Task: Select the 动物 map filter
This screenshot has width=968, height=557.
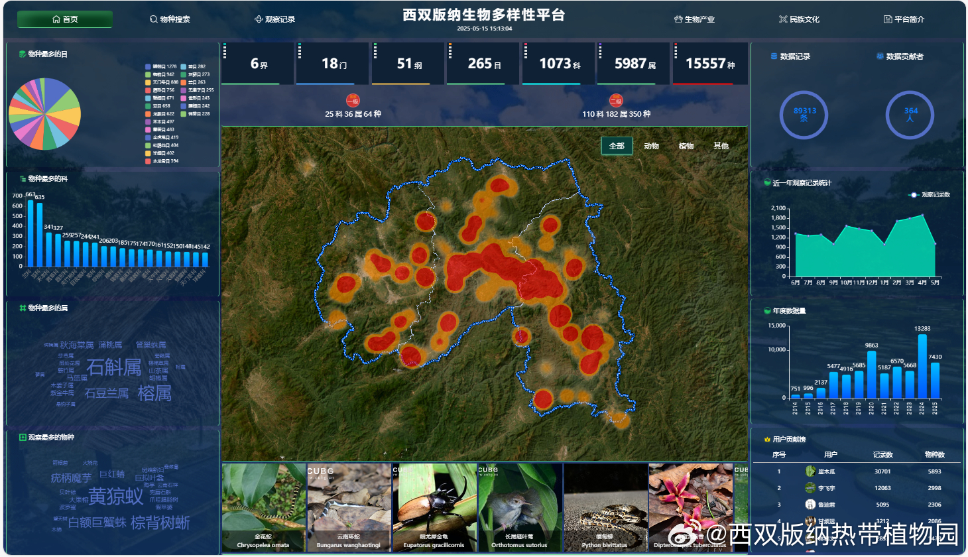Action: point(652,146)
